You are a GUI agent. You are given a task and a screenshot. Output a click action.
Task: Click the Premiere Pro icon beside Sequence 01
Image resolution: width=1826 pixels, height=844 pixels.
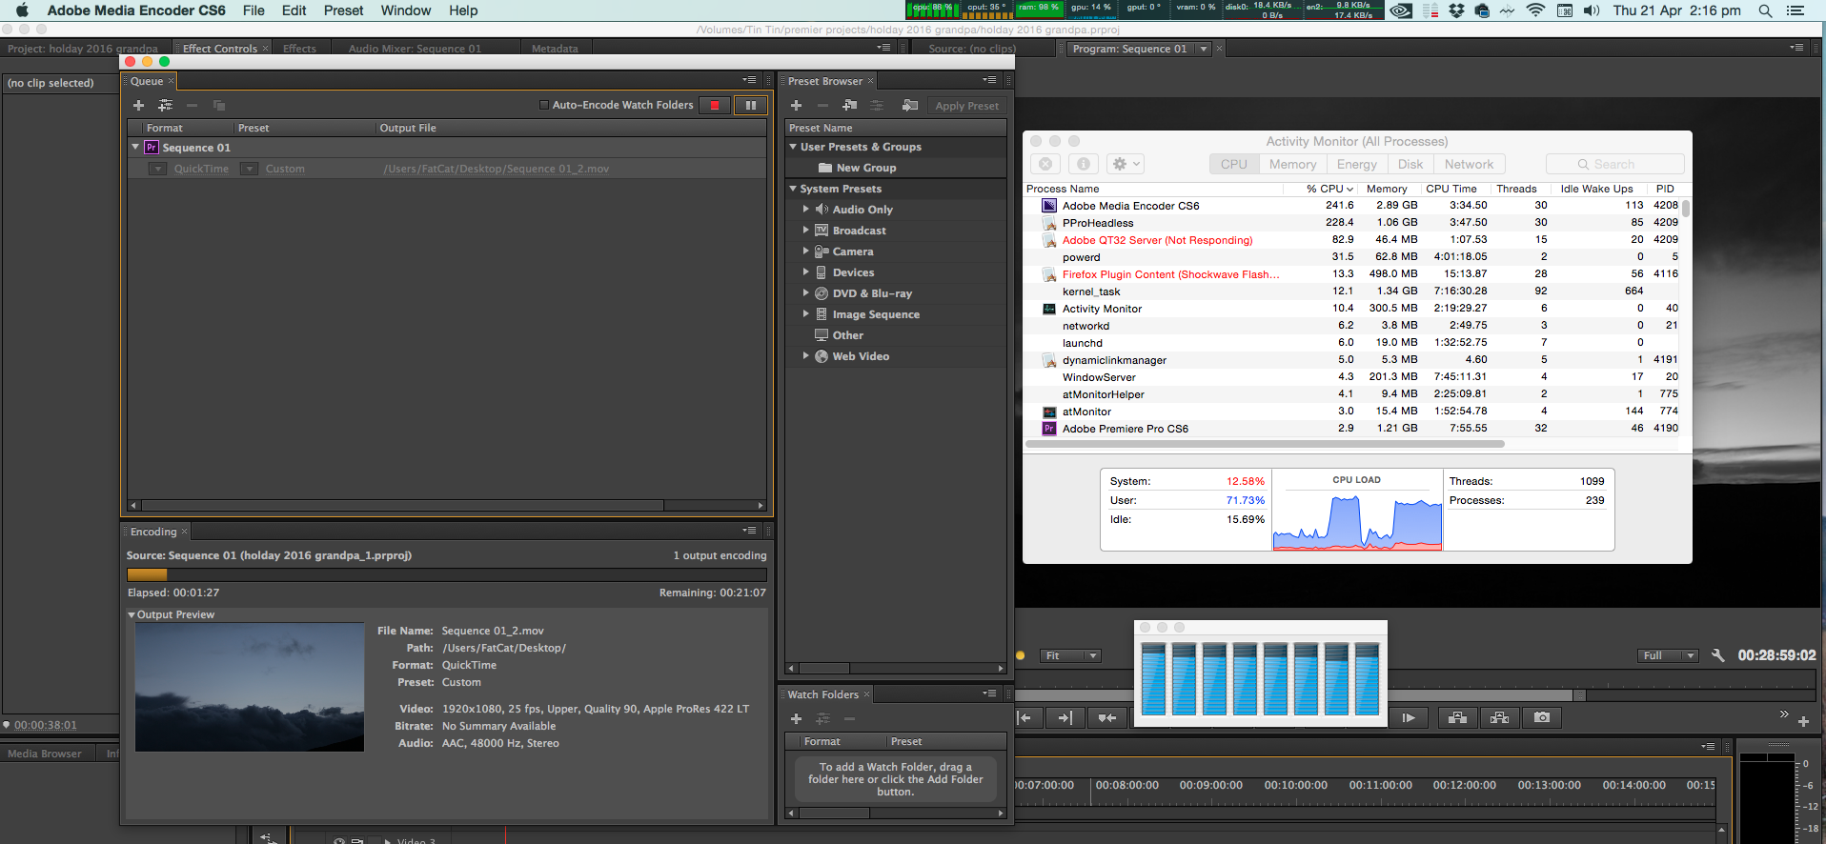(x=151, y=148)
